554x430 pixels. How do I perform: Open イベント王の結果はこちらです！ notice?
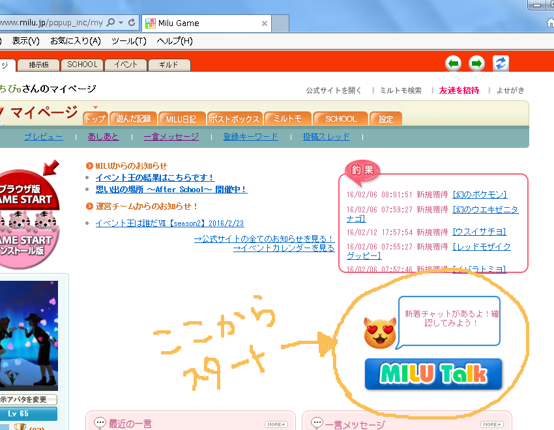coord(155,178)
